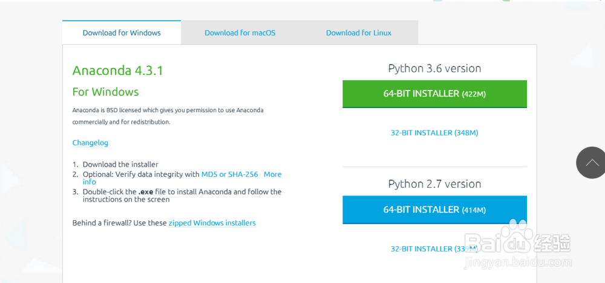Click the Python 3.6 version heading
605x283 pixels.
[434, 68]
